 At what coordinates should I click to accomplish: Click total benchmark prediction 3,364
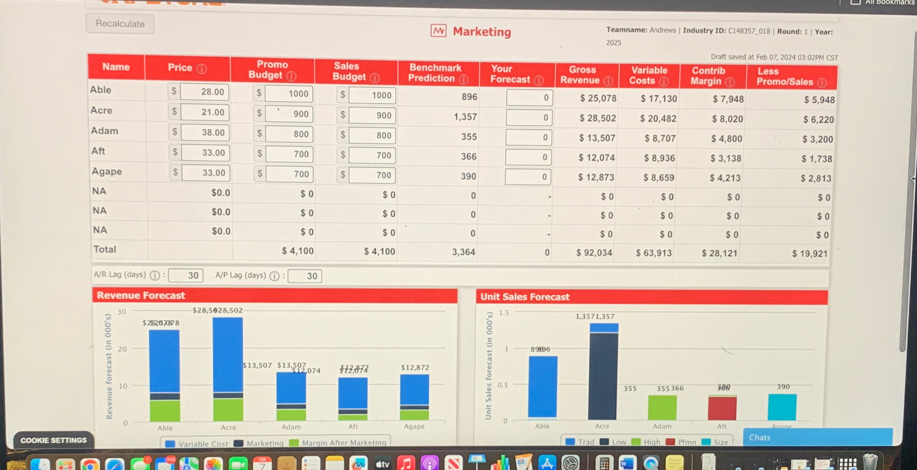464,252
